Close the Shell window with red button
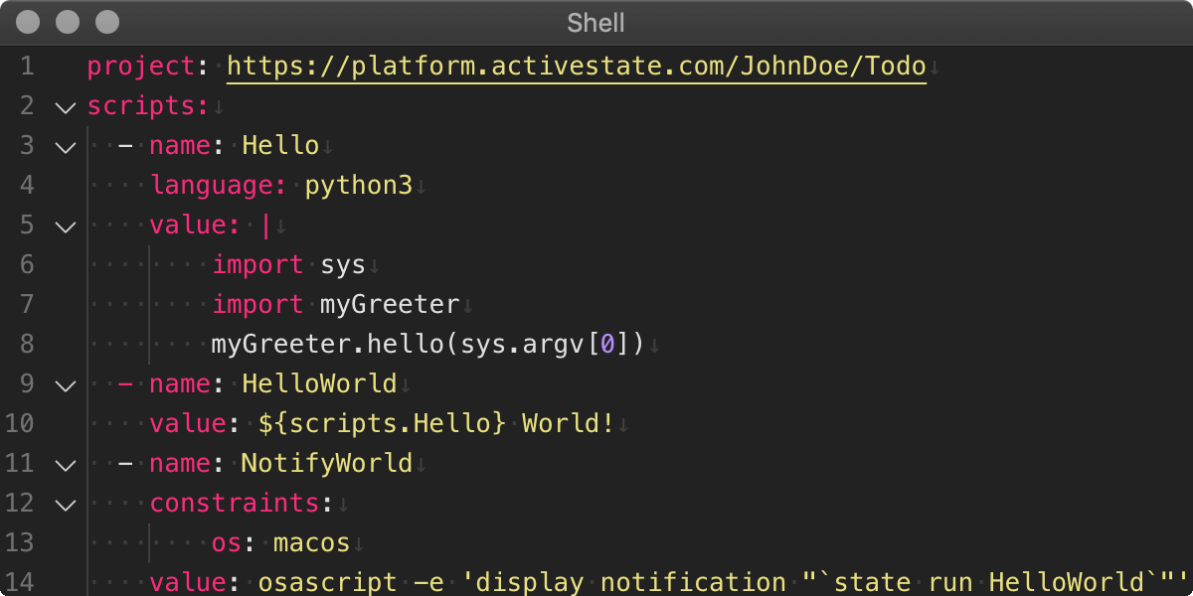 tap(30, 22)
